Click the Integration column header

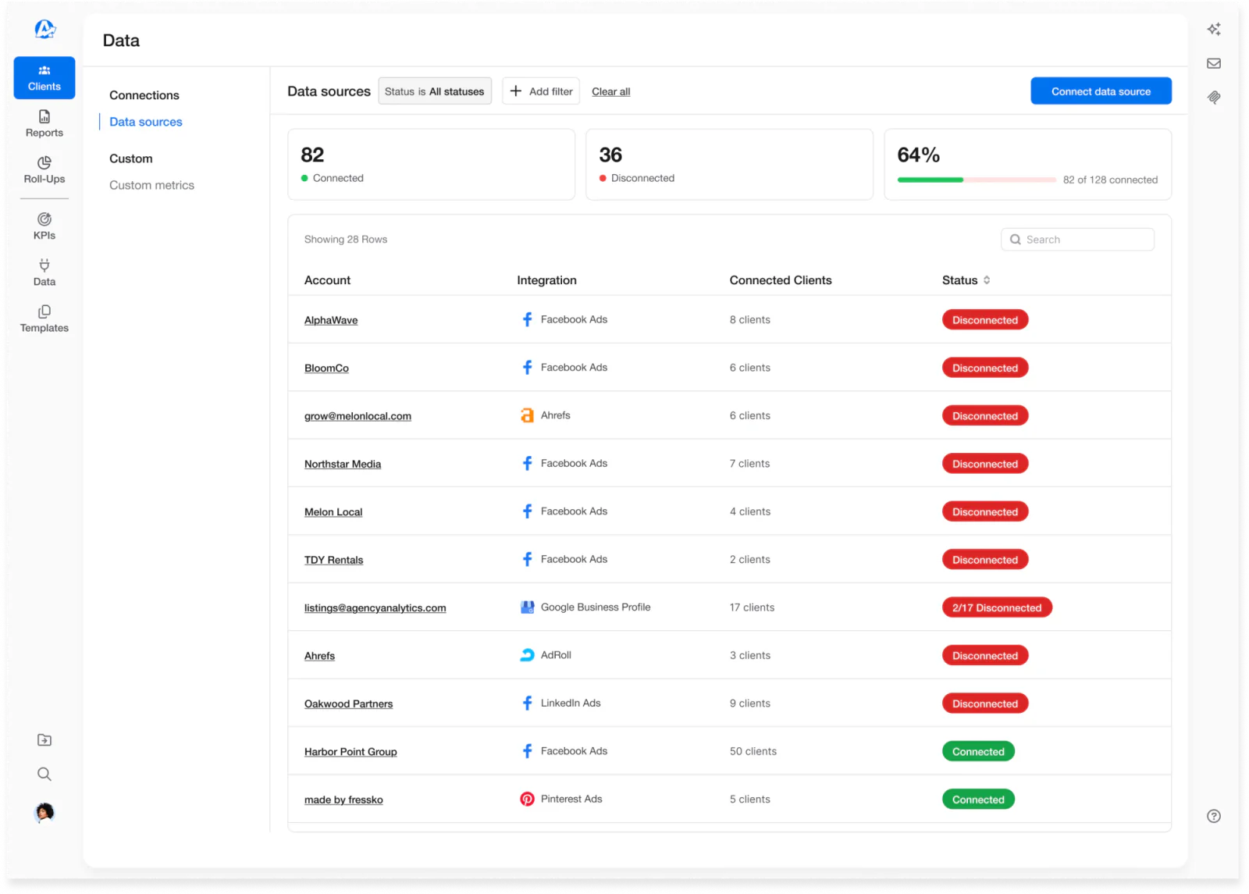click(546, 280)
